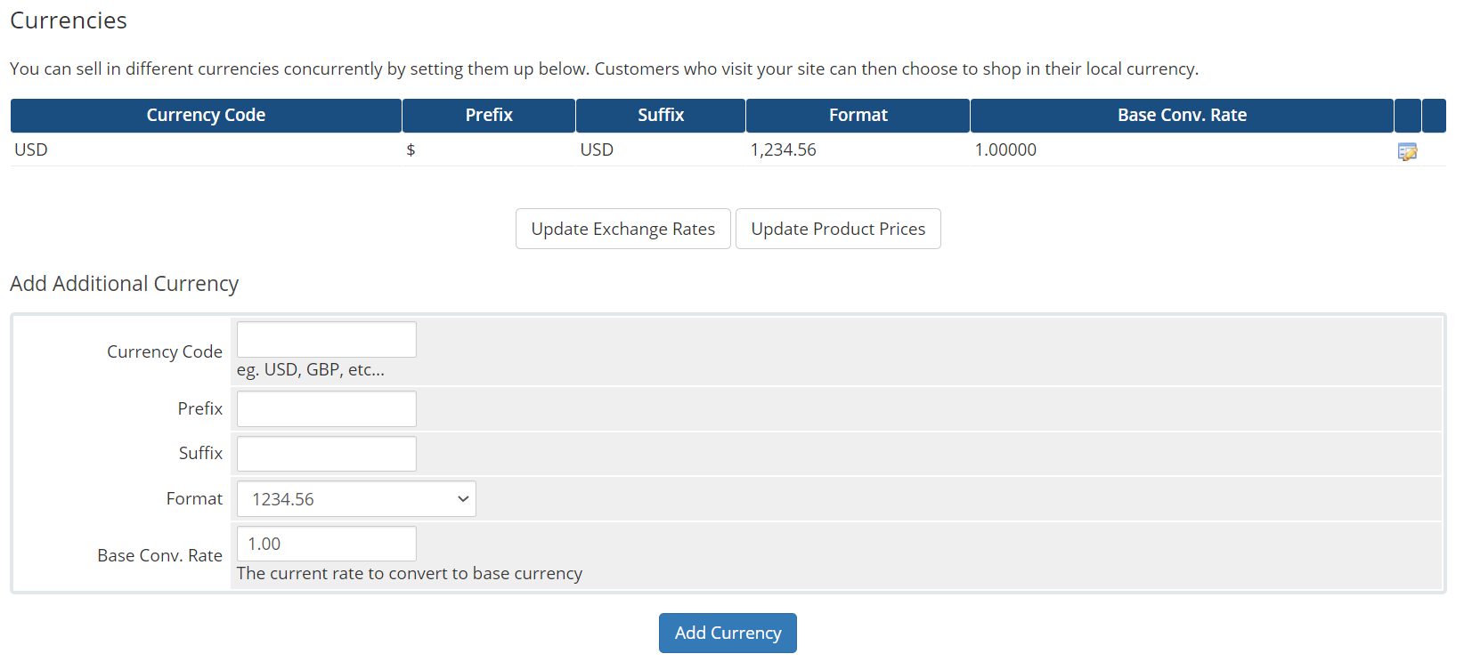
Task: Click the 1.00000 conversion rate value
Action: 1005,149
